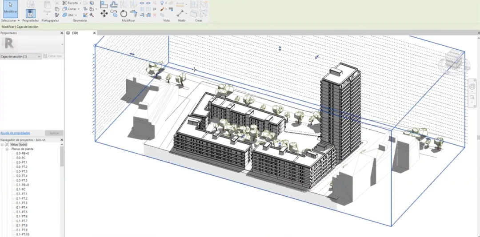Image resolution: width=480 pixels, height=237 pixels.
Task: Open the E.1-PB+0 floor plan
Action: coord(23,185)
